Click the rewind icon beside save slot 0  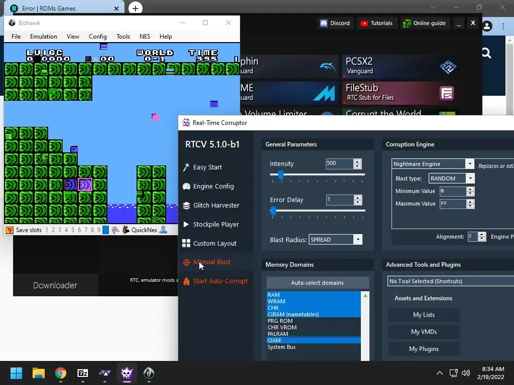(x=115, y=230)
